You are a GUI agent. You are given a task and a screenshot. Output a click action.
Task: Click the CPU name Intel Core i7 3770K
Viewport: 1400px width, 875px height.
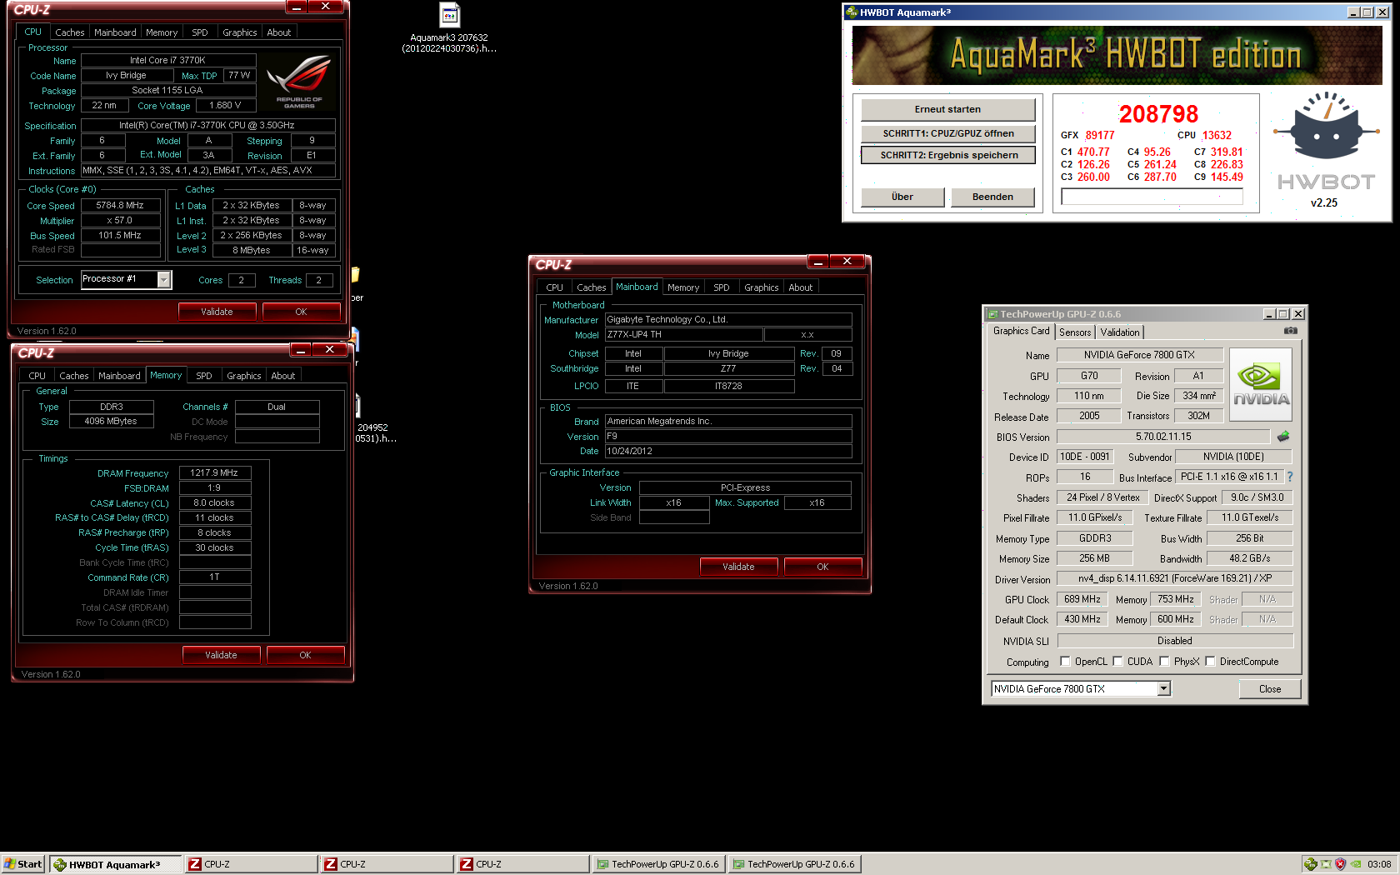tap(167, 60)
